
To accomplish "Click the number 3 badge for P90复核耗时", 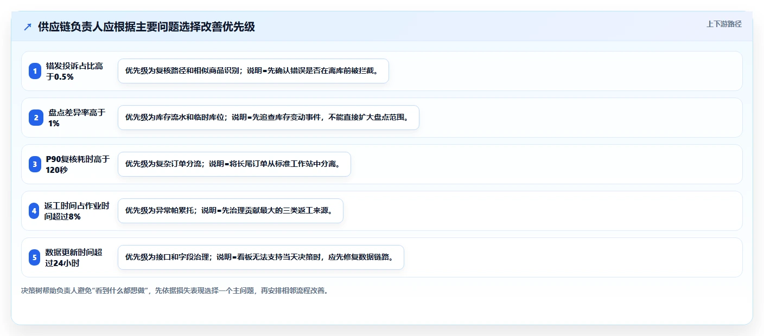I will tap(35, 164).
